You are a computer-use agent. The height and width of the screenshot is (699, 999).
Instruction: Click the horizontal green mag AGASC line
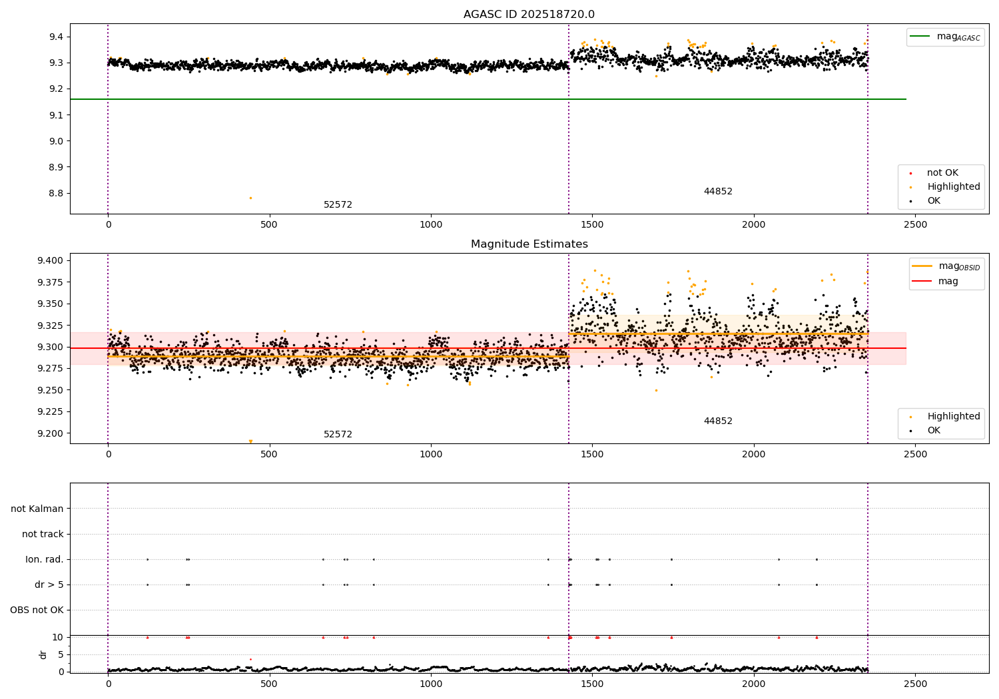[x=488, y=99]
